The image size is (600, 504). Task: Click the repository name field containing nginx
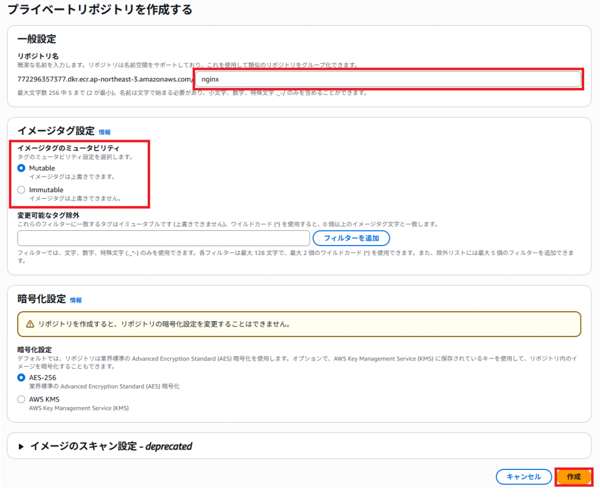388,79
